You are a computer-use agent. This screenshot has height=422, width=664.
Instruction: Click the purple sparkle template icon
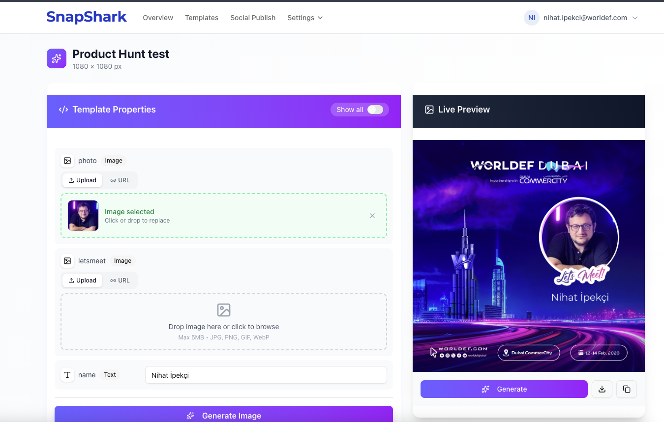coord(57,58)
